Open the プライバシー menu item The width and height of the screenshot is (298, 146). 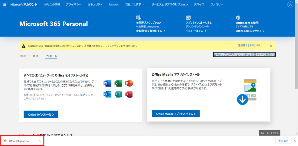74,4
